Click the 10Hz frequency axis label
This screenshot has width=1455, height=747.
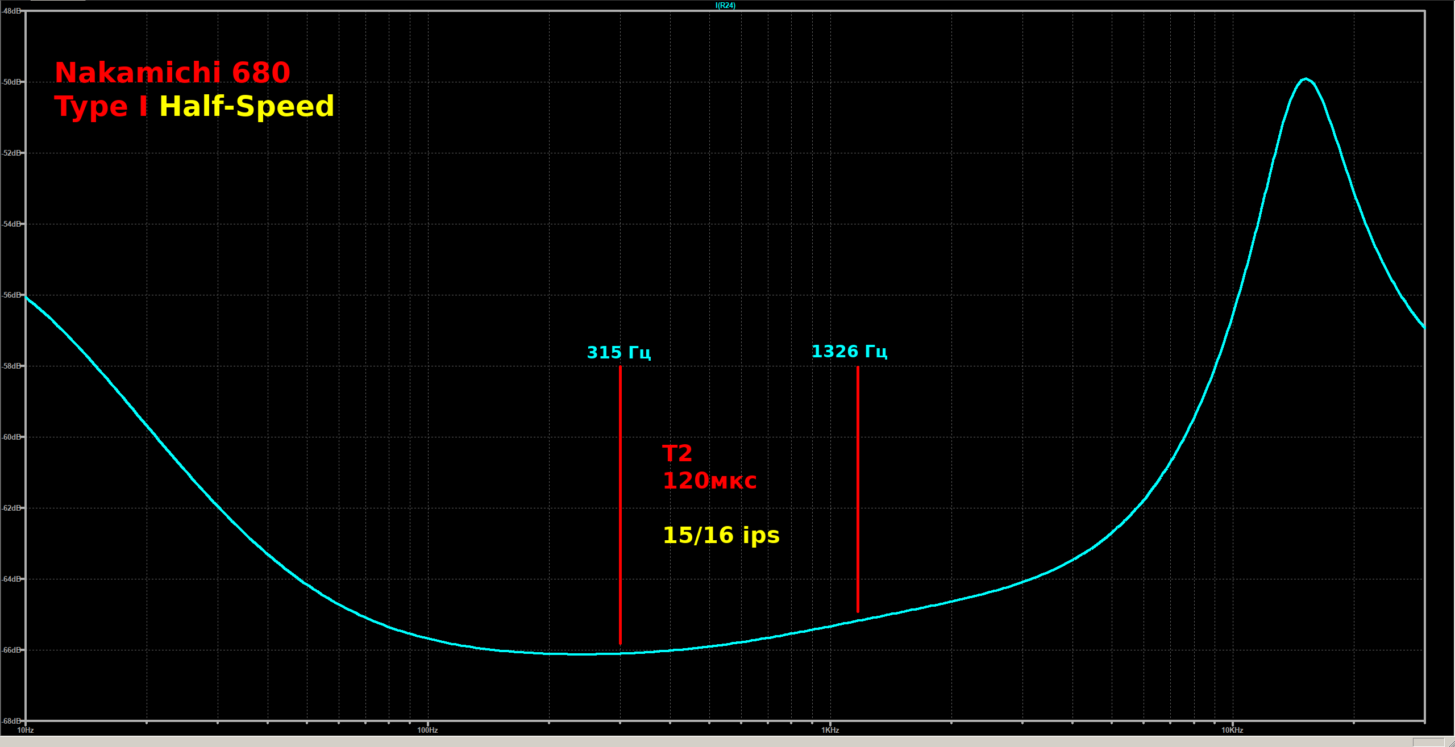click(x=26, y=730)
